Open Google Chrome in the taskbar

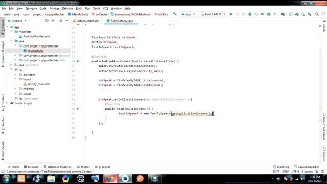coord(110,179)
